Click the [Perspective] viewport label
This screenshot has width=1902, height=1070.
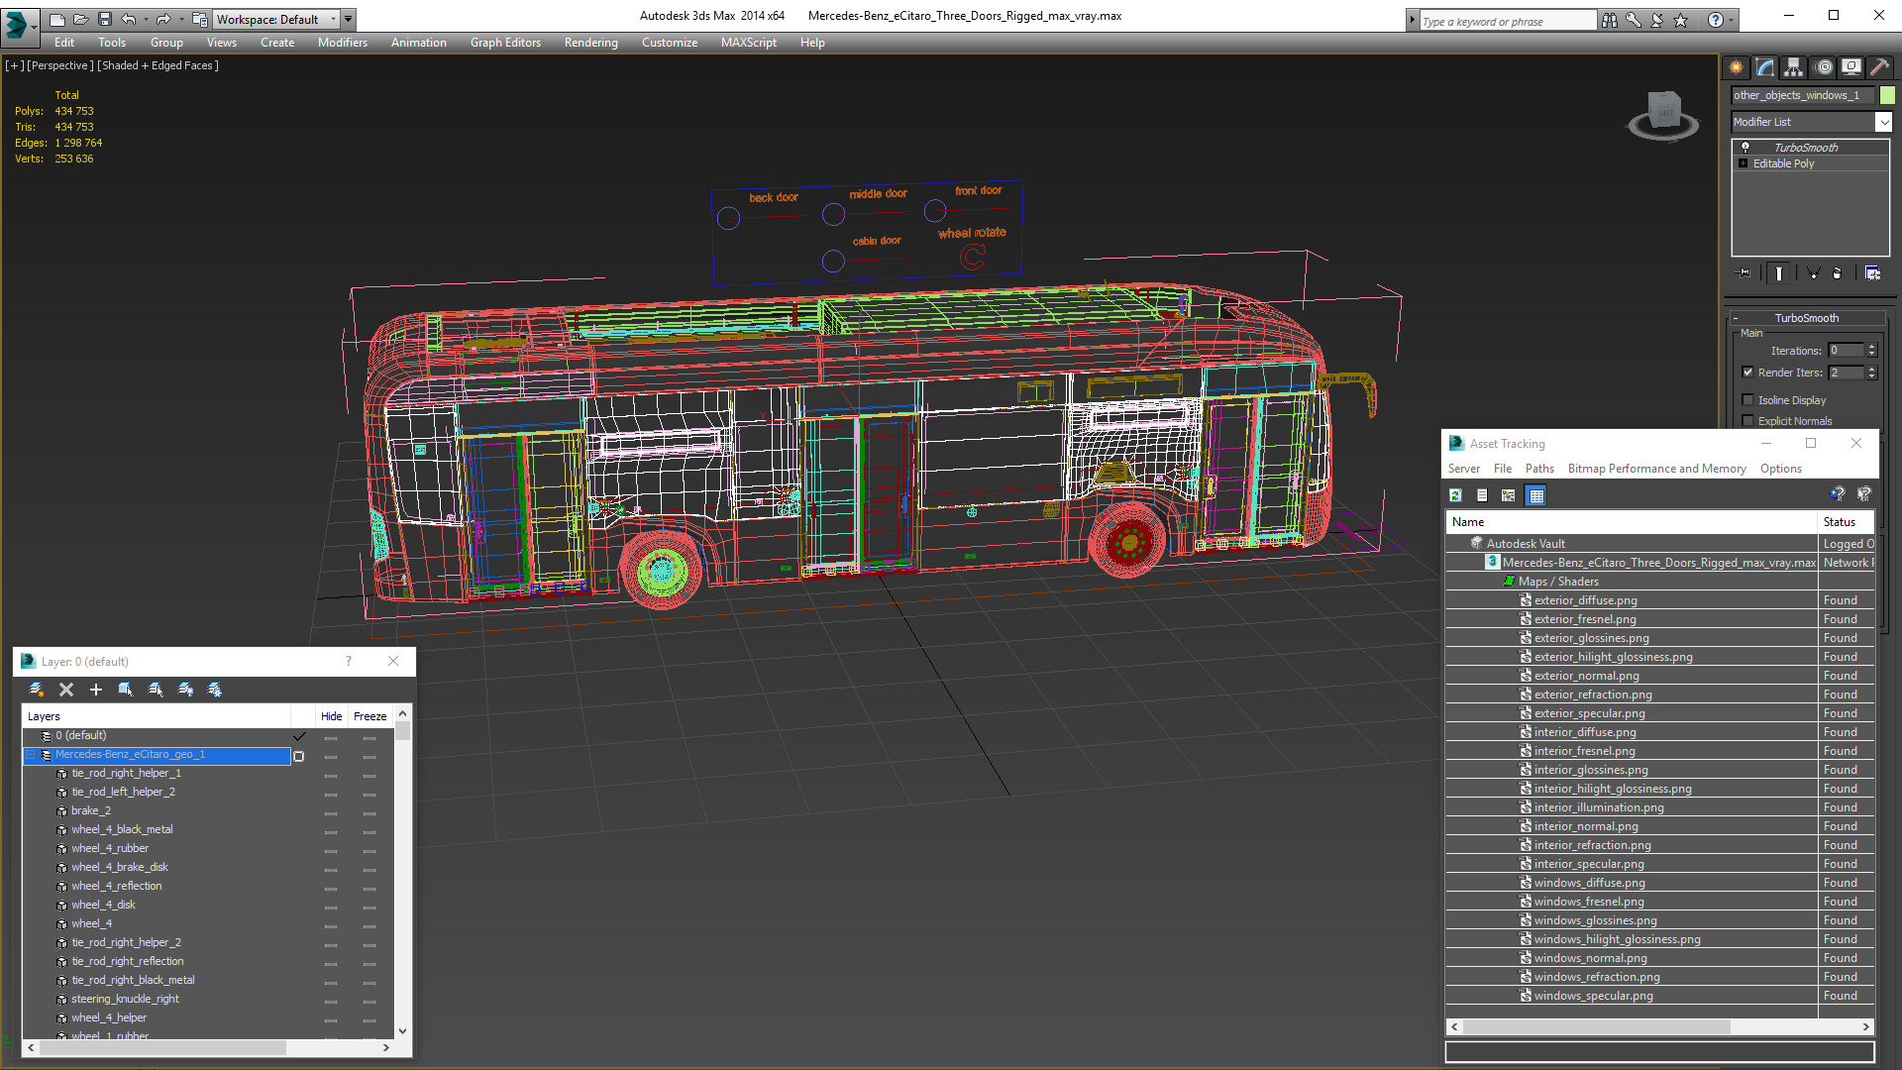click(x=60, y=65)
